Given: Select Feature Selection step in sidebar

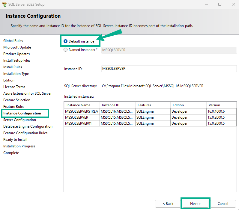Looking at the screenshot, I should 17,100.
